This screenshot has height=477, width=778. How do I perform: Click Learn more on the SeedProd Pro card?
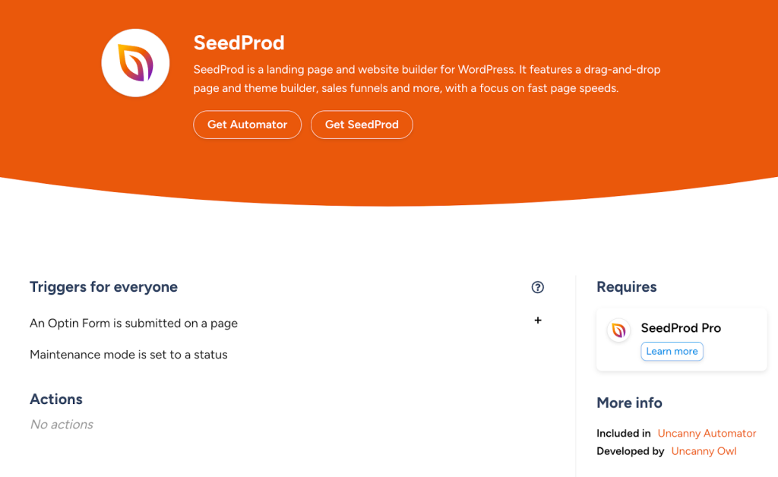(672, 351)
